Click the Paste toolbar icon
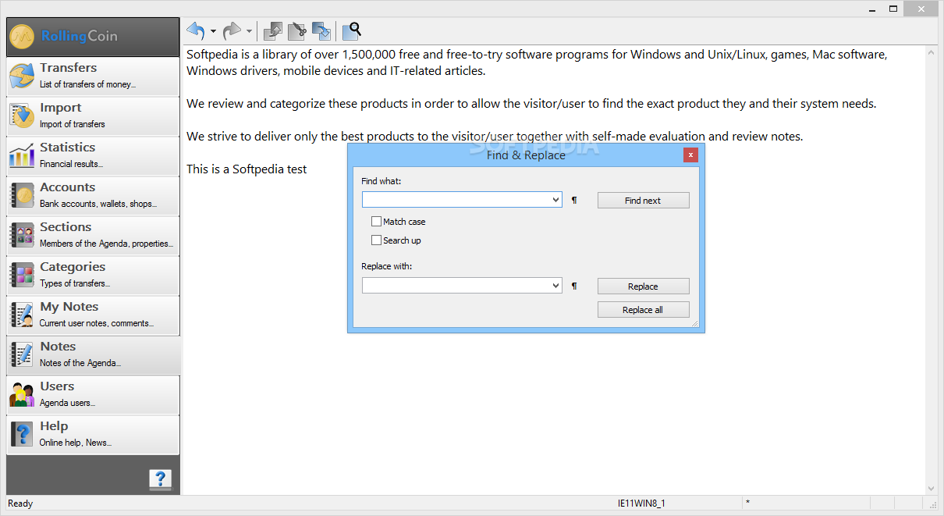This screenshot has height=516, width=944. (x=321, y=31)
